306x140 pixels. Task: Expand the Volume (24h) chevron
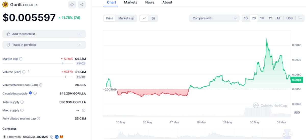[x=29, y=71]
